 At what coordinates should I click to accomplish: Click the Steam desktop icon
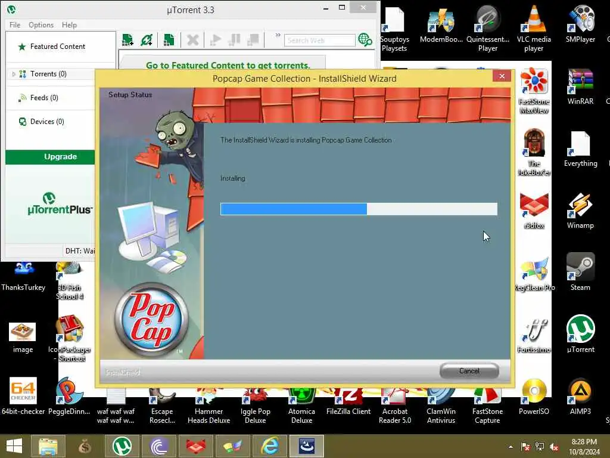580,272
